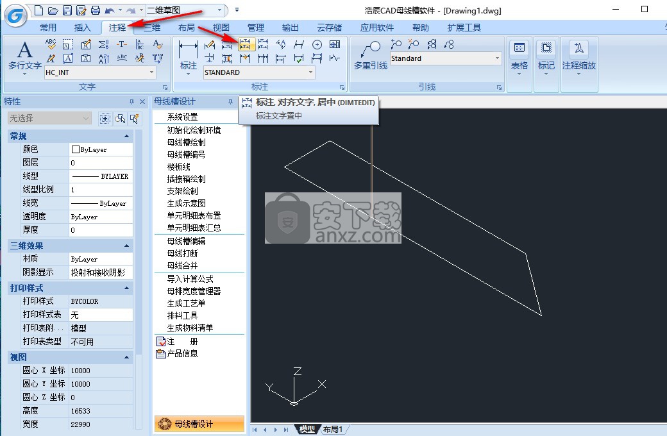Click the align multileaders icon
Image resolution: width=667 pixels, height=436 pixels.
click(432, 44)
